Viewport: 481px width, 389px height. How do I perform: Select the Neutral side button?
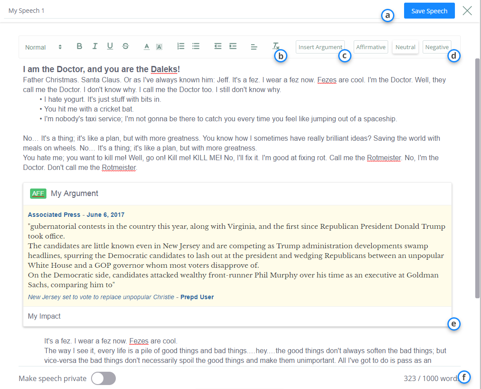point(405,47)
